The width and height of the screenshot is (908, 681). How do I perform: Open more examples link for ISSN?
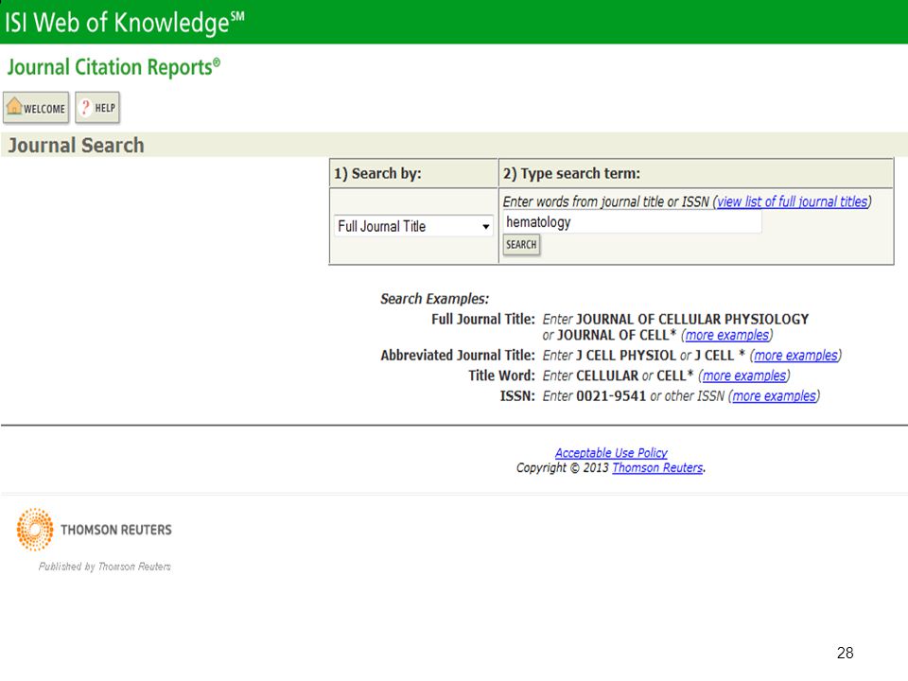(x=775, y=396)
